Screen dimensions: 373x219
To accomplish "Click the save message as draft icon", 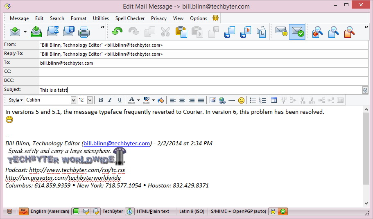I will (x=68, y=32).
